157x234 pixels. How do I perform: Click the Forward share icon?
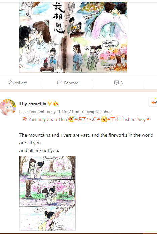60,83
